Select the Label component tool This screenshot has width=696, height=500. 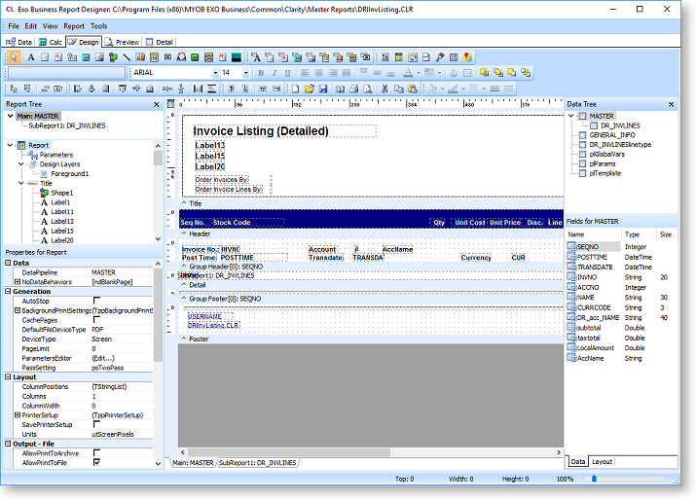coord(31,57)
